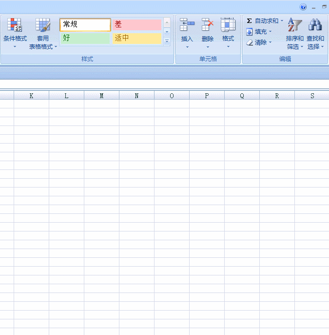Select column S header

[x=312, y=96]
